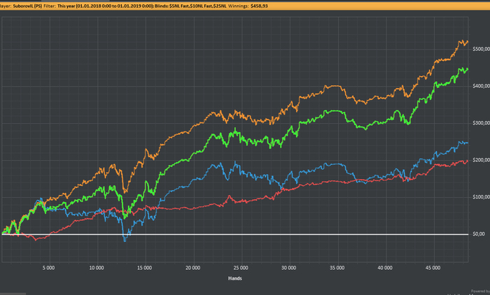Image resolution: width=490 pixels, height=295 pixels.
Task: Click the 45 000 x-axis label
Action: tap(433, 268)
